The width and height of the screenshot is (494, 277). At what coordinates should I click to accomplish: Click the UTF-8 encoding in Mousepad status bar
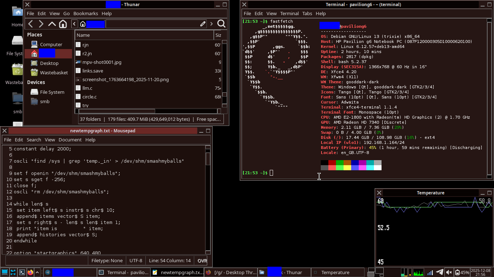coord(136,260)
